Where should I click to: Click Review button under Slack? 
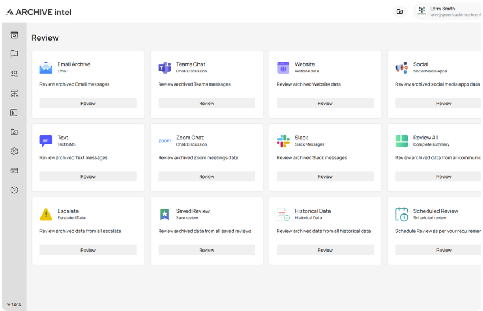click(x=325, y=176)
